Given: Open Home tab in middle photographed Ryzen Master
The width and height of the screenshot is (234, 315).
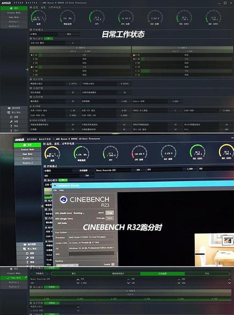Looking at the screenshot, I should (x=27, y=145).
